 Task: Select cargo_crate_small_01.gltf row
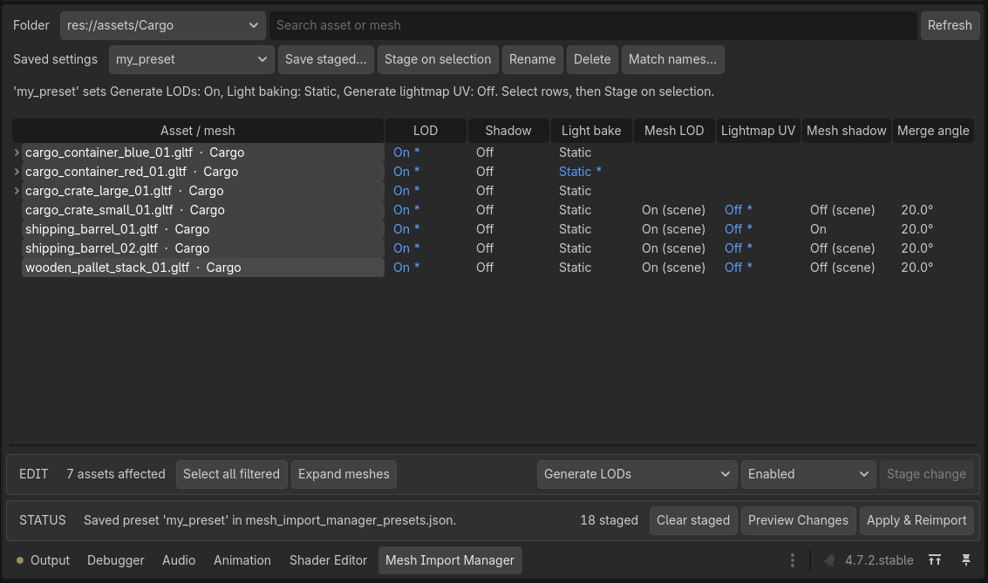point(203,210)
